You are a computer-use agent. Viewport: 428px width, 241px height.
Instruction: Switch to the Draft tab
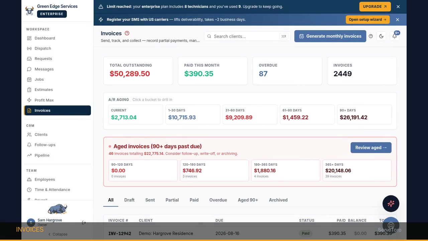click(x=129, y=200)
